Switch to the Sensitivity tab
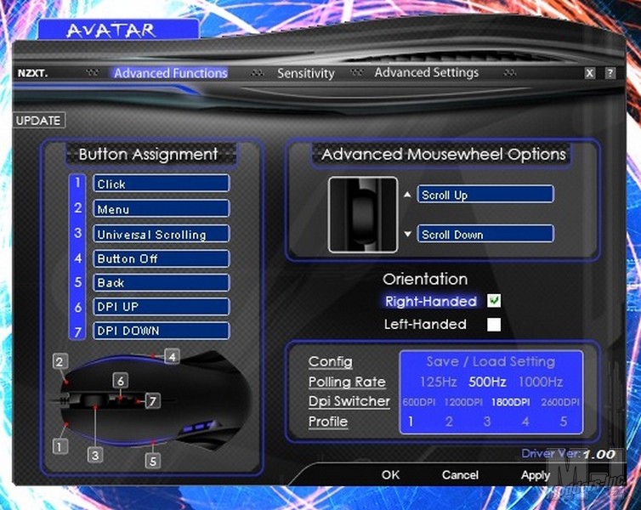641x510 pixels. click(306, 74)
